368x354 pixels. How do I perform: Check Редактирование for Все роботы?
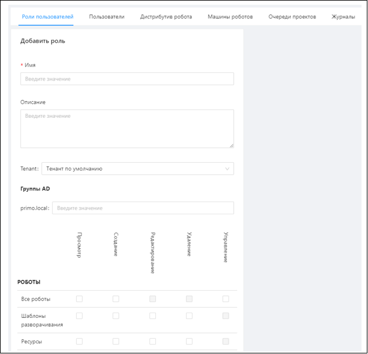click(152, 299)
